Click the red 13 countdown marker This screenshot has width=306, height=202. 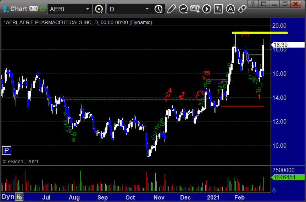206,73
